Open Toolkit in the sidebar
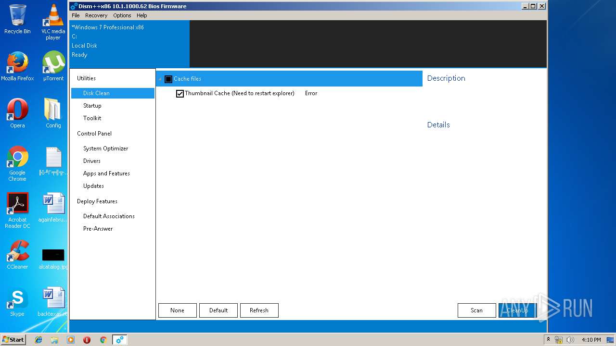 tap(92, 118)
